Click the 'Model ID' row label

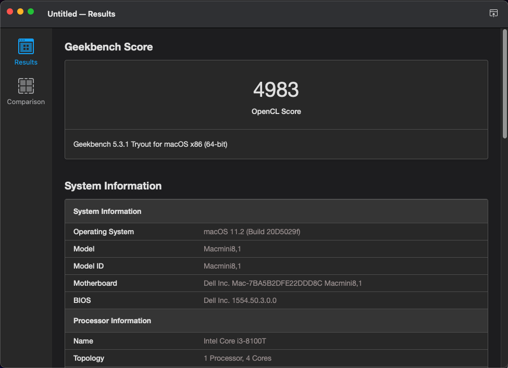point(89,266)
